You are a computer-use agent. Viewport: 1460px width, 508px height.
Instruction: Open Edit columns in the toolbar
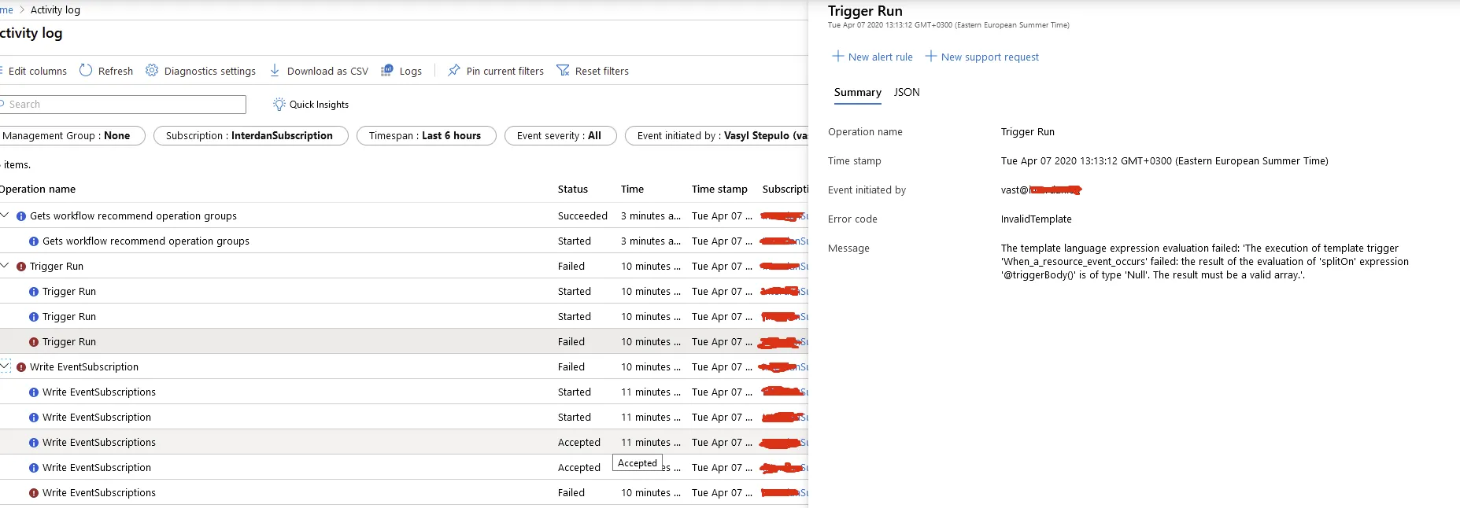37,71
